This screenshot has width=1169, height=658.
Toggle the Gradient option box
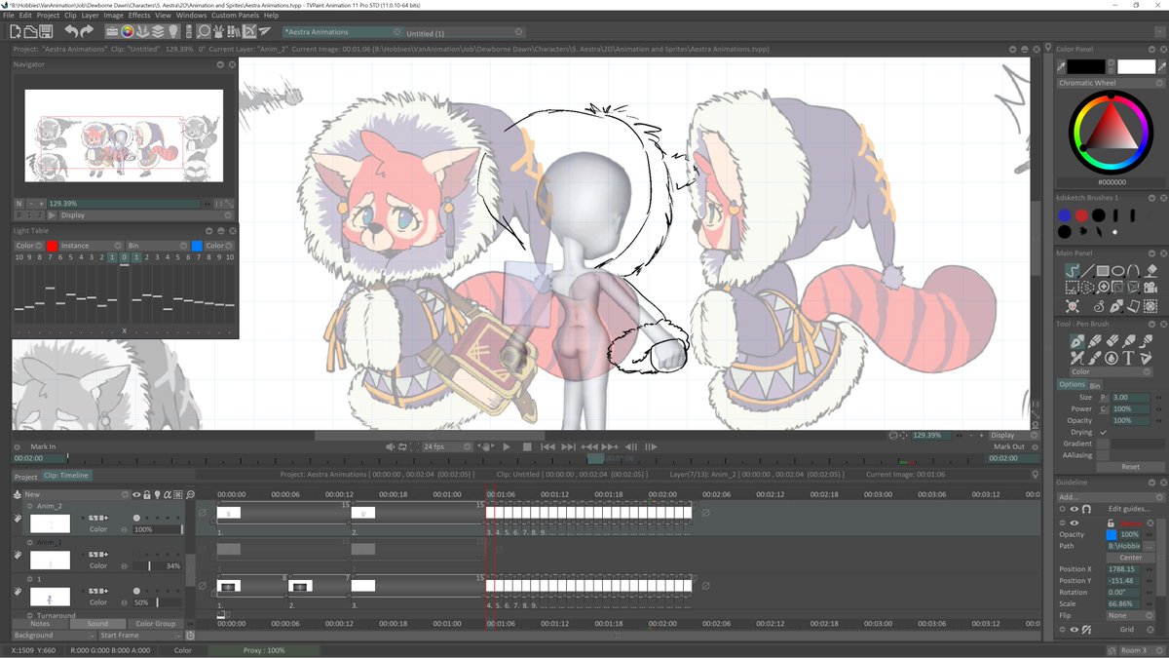[1103, 444]
